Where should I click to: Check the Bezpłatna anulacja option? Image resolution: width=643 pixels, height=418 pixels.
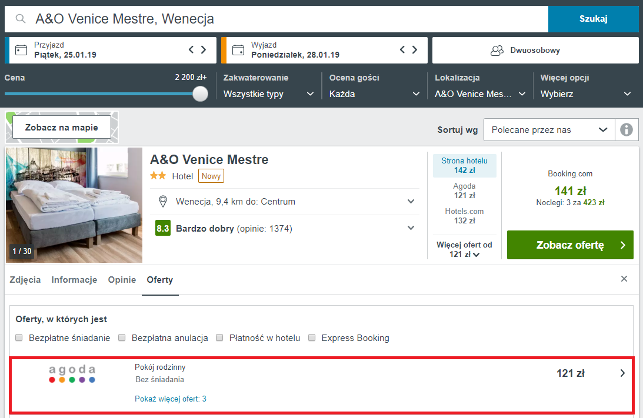click(122, 338)
